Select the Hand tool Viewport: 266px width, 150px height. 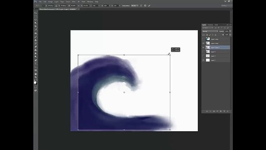[36, 74]
